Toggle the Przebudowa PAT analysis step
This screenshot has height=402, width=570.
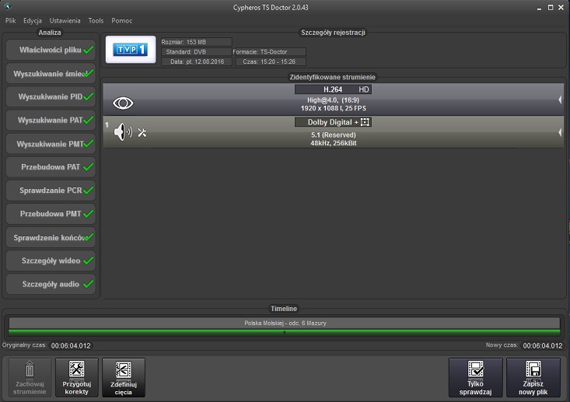point(51,167)
